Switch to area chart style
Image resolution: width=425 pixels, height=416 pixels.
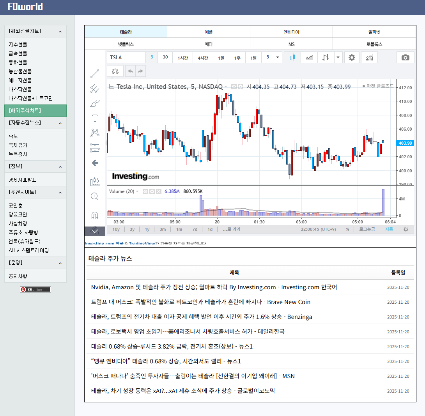(309, 57)
